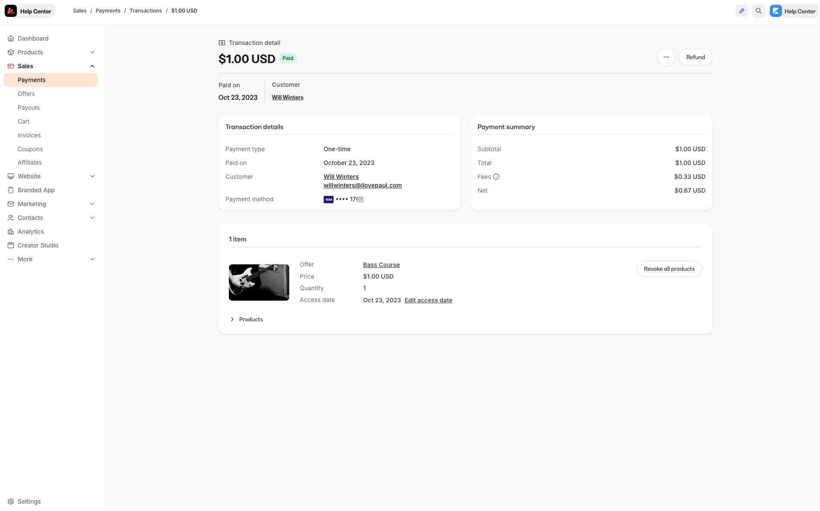Click the Marketing envelope icon
The height and width of the screenshot is (511, 820).
pyautogui.click(x=11, y=204)
